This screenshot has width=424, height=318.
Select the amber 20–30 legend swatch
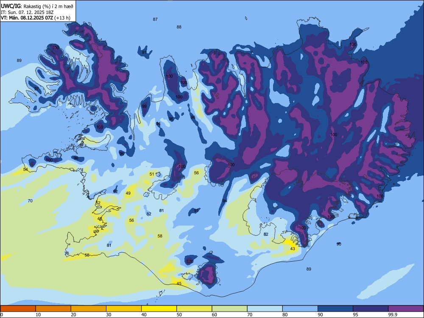point(89,309)
